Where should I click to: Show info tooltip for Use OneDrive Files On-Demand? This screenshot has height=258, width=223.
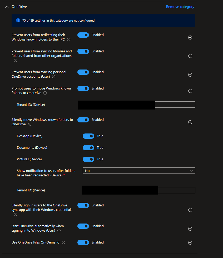tap(63, 242)
